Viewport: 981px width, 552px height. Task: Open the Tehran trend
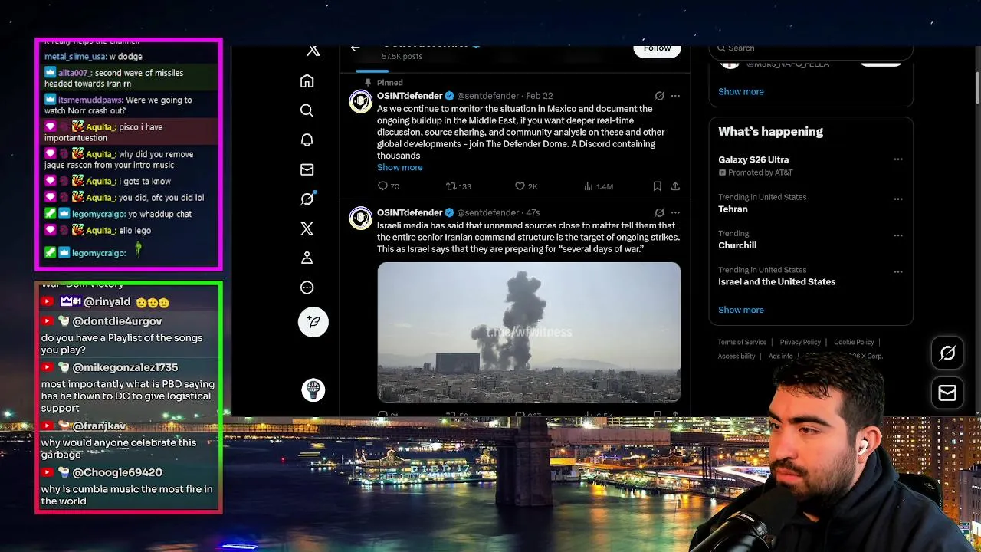click(733, 209)
